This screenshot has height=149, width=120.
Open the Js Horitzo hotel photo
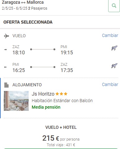(16, 101)
